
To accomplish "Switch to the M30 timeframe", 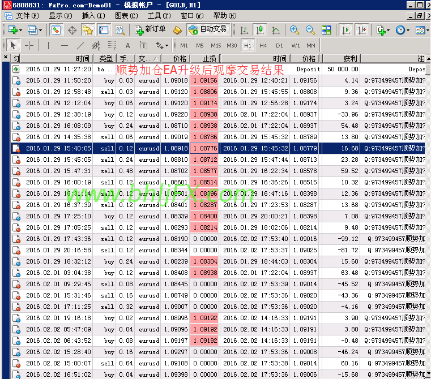I will coord(232,46).
